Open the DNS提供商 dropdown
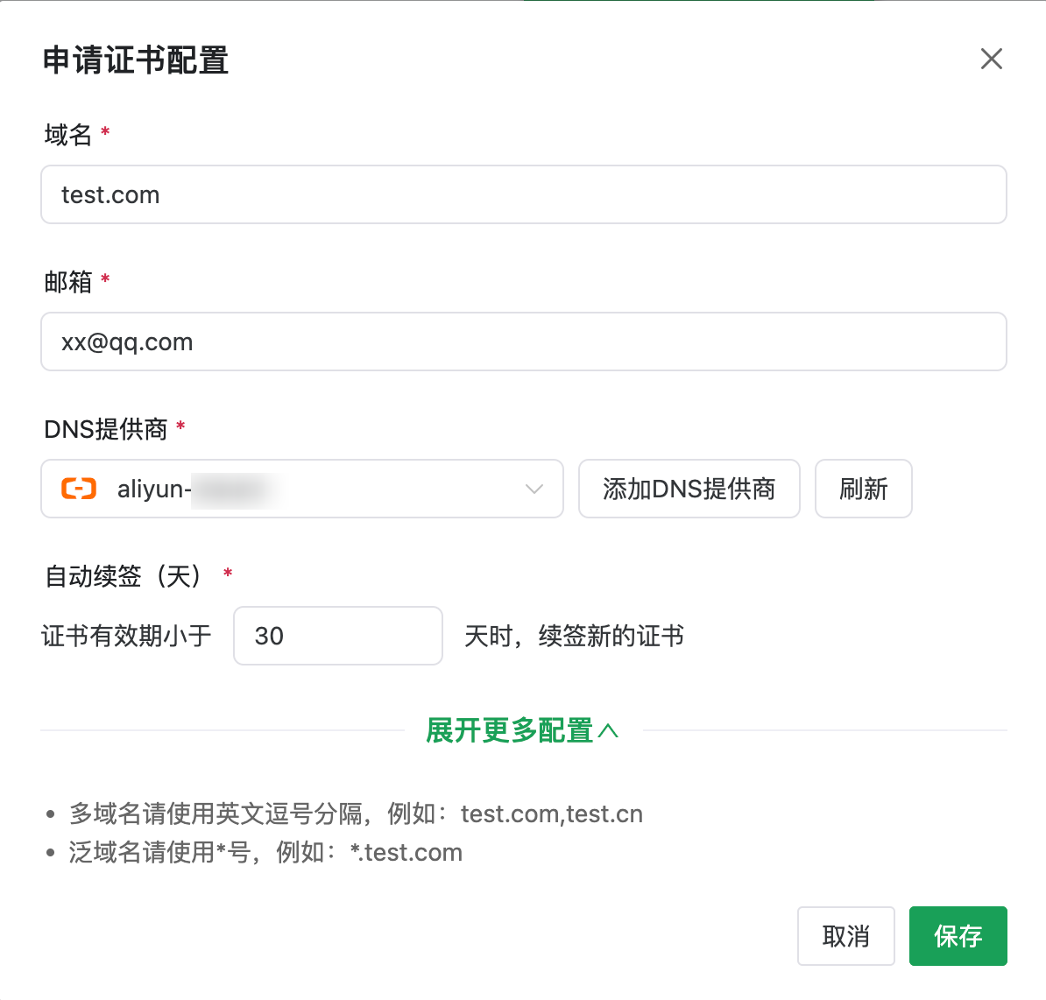The image size is (1046, 1000). click(x=301, y=489)
